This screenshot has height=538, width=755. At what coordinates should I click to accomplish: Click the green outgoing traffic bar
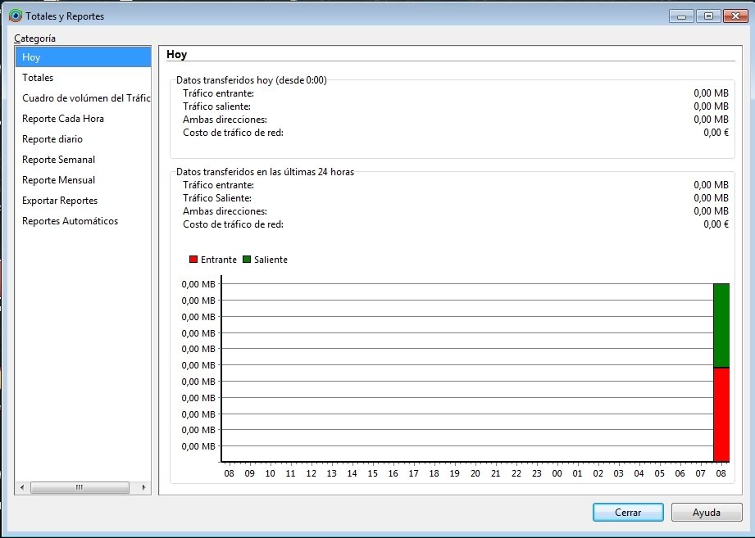[721, 325]
